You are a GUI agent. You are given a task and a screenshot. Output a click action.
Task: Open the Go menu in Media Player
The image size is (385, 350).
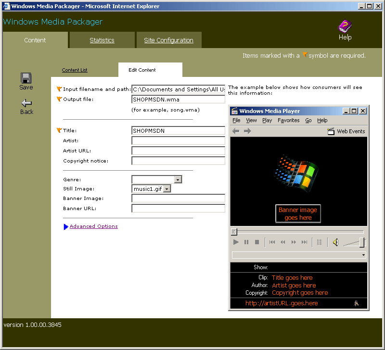308,120
